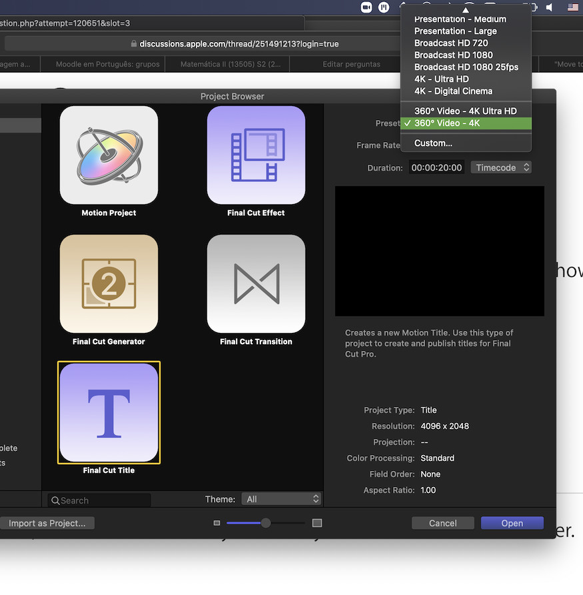This screenshot has height=595, width=583.
Task: Select Broadcast HD 720 preset
Action: 466,43
